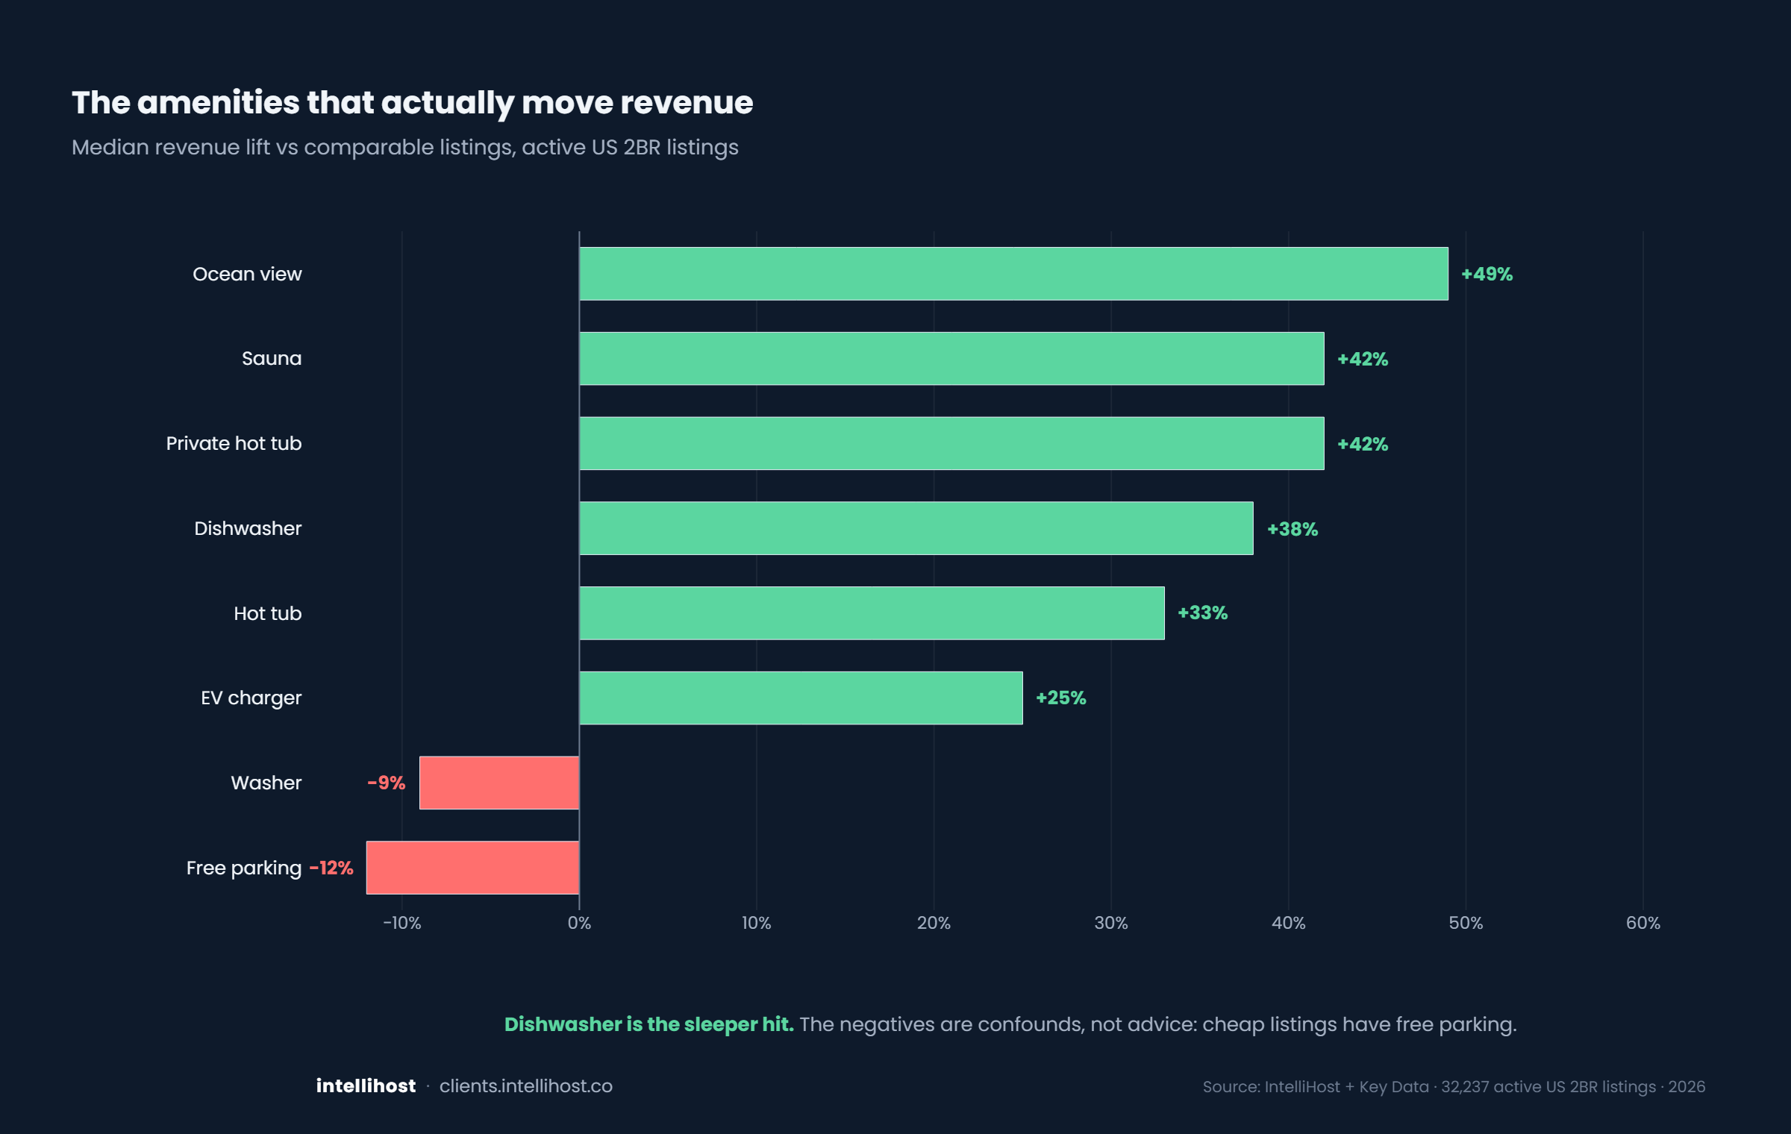Click the -10% axis tick label
This screenshot has height=1134, width=1791.
(401, 923)
